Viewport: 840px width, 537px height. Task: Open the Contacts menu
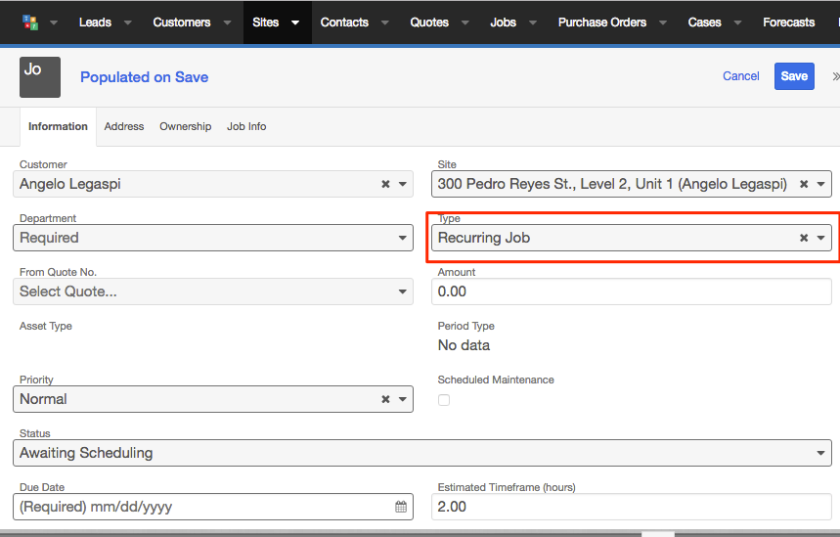344,22
